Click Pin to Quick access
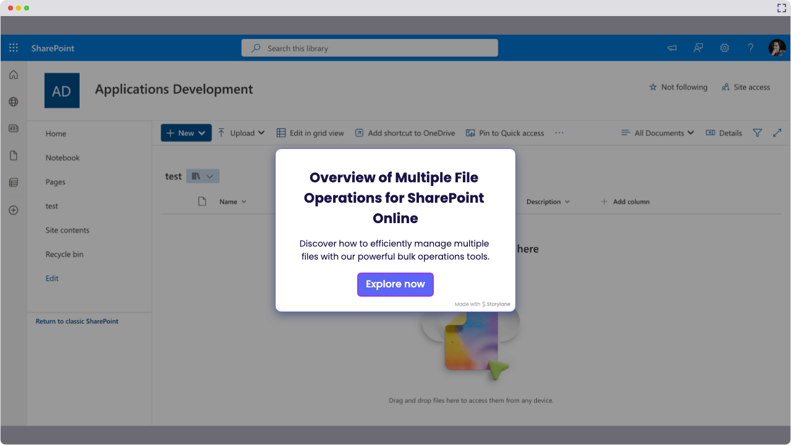791x445 pixels. pos(505,133)
